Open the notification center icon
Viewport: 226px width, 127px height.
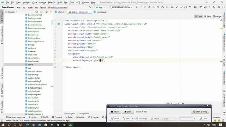coord(220,125)
